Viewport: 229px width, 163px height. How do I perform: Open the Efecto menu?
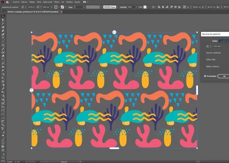click(x=57, y=2)
